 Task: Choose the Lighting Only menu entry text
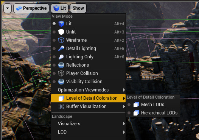click(x=80, y=57)
